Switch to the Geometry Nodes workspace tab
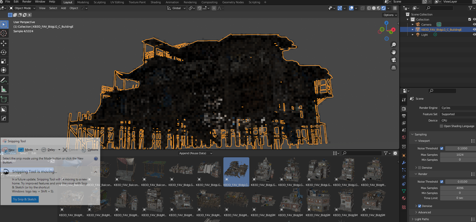This screenshot has width=476, height=222. 233,2
